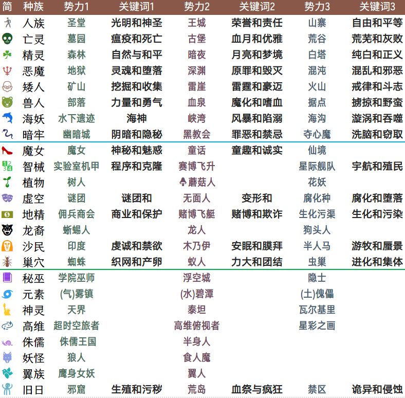
Task: Click the 黑教会 faction cell
Action: coord(197,134)
